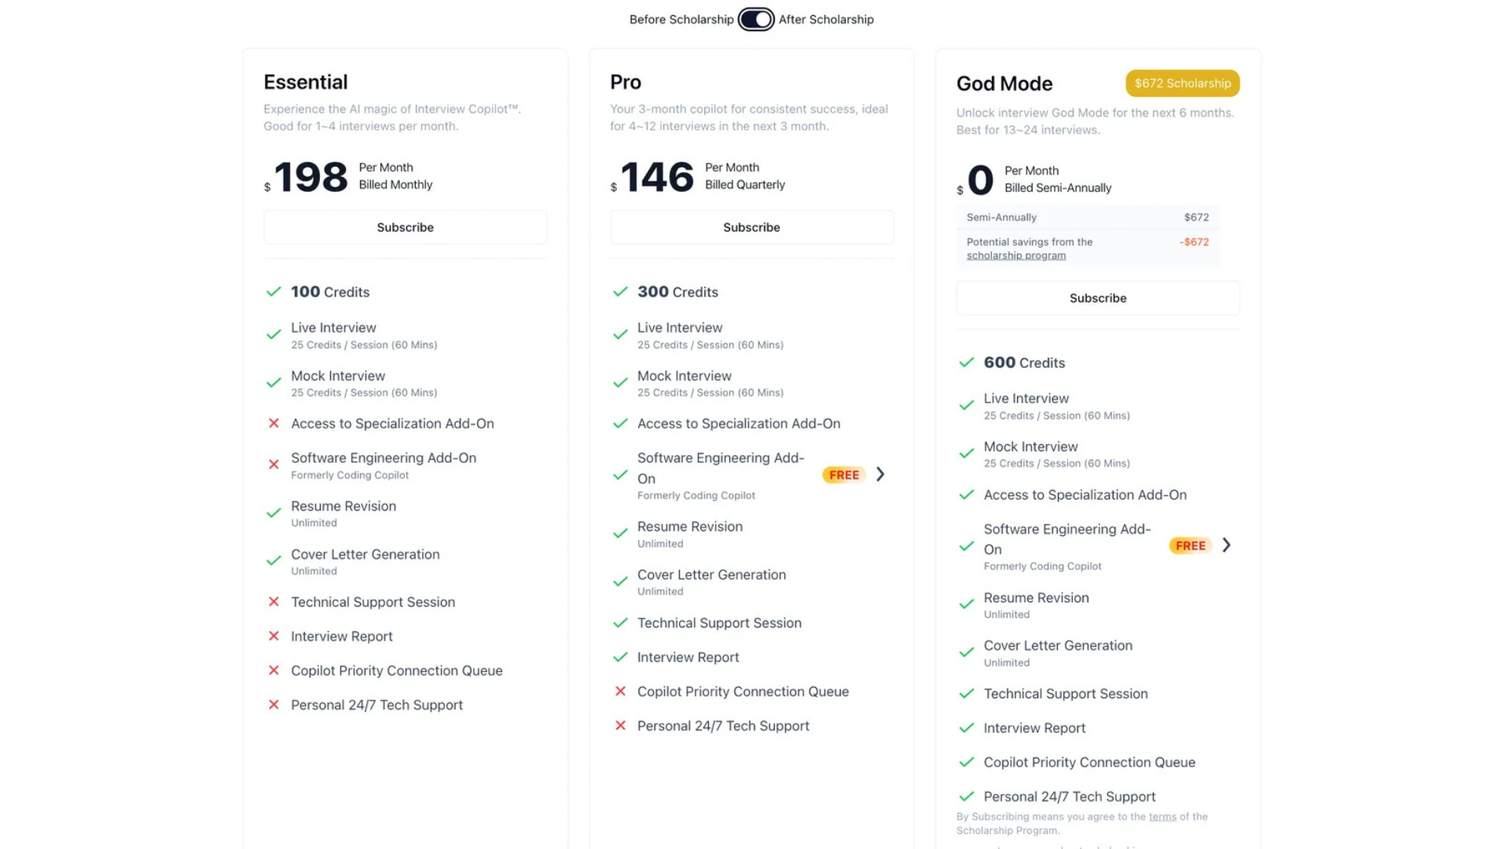The image size is (1509, 849).
Task: Click the red X beside Essential Interview Report
Action: coord(274,636)
